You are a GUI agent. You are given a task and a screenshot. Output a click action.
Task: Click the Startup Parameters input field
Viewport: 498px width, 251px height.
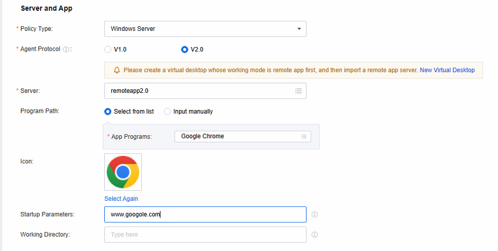(x=205, y=215)
